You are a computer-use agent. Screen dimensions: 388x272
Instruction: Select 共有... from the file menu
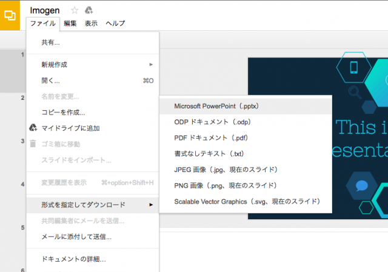(93, 42)
